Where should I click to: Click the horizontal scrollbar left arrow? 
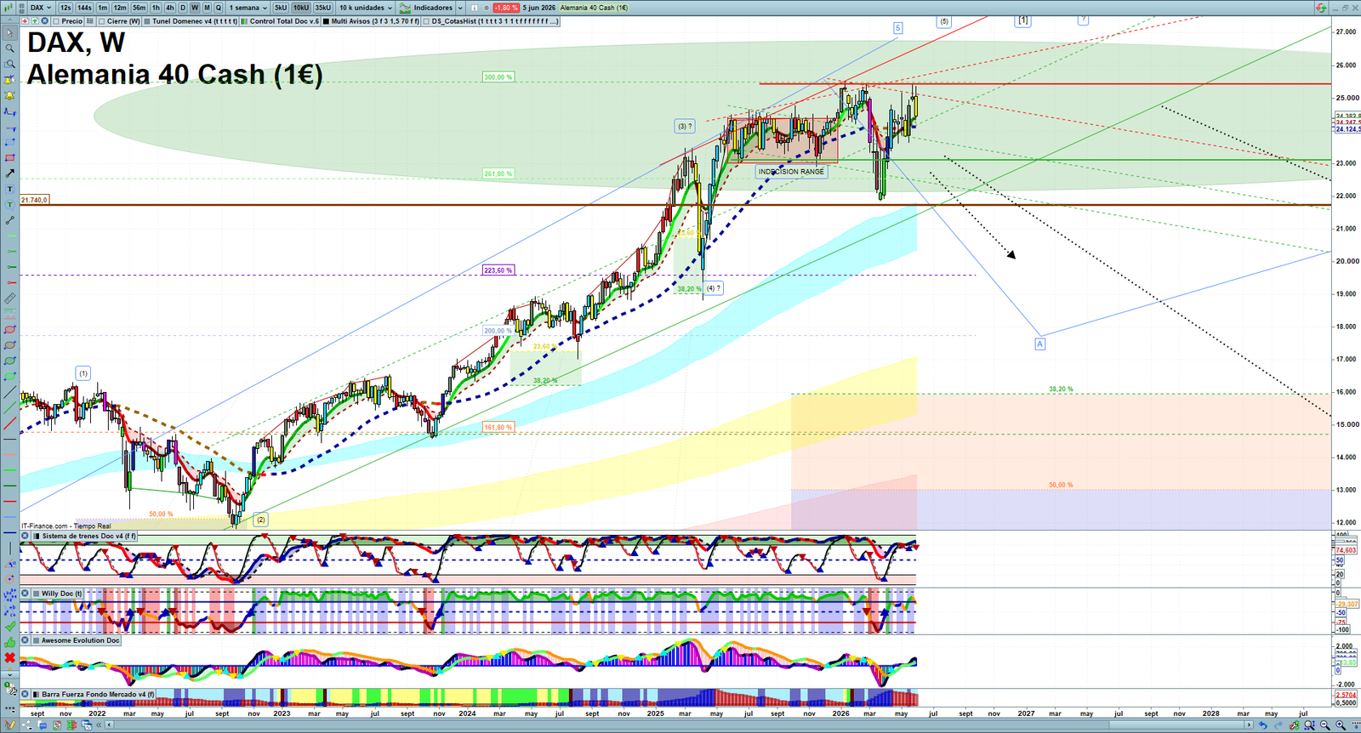click(x=109, y=724)
